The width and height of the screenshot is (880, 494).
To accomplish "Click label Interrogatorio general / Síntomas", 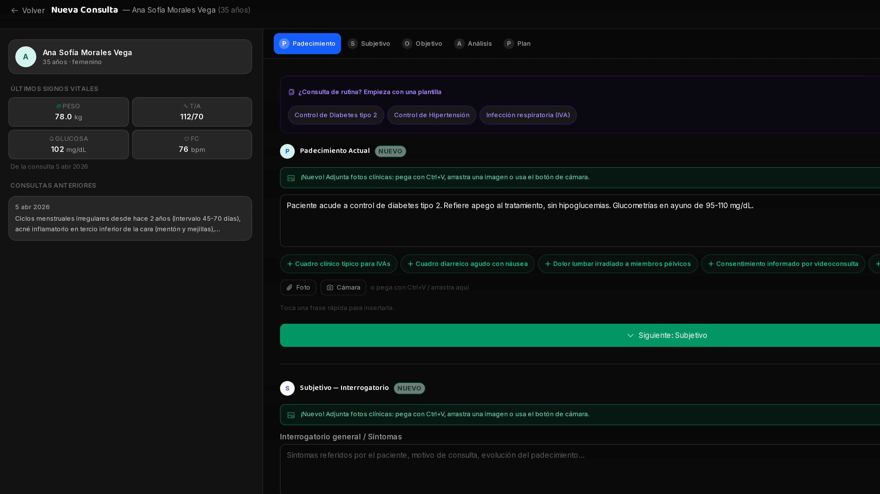I will click(341, 437).
